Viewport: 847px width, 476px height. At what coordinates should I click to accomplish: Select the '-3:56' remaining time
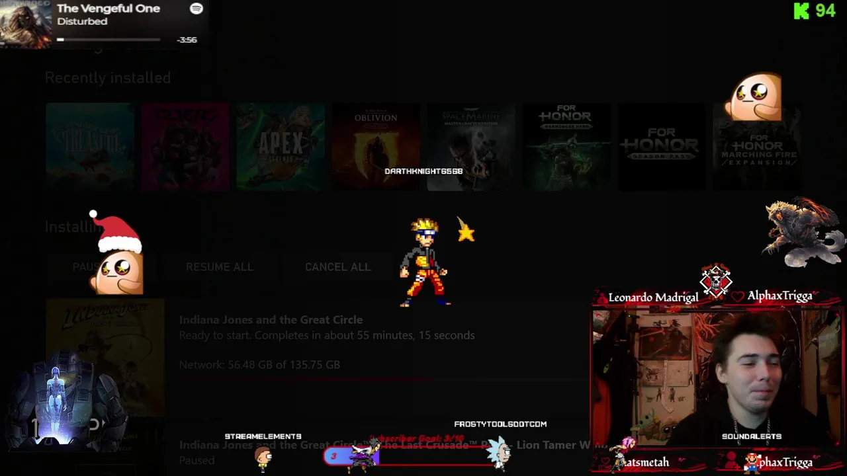[187, 40]
